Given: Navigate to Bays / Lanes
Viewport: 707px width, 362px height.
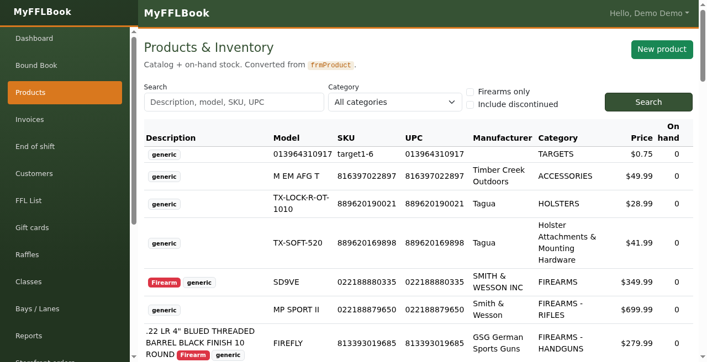Looking at the screenshot, I should [65, 309].
